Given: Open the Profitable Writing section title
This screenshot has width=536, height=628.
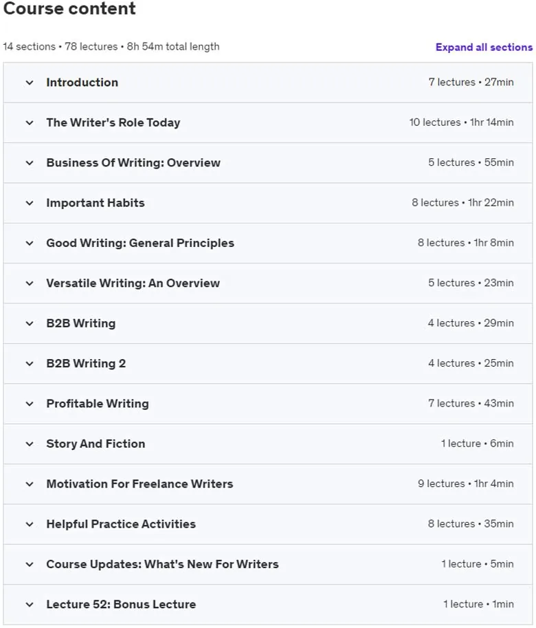Looking at the screenshot, I should pos(98,404).
